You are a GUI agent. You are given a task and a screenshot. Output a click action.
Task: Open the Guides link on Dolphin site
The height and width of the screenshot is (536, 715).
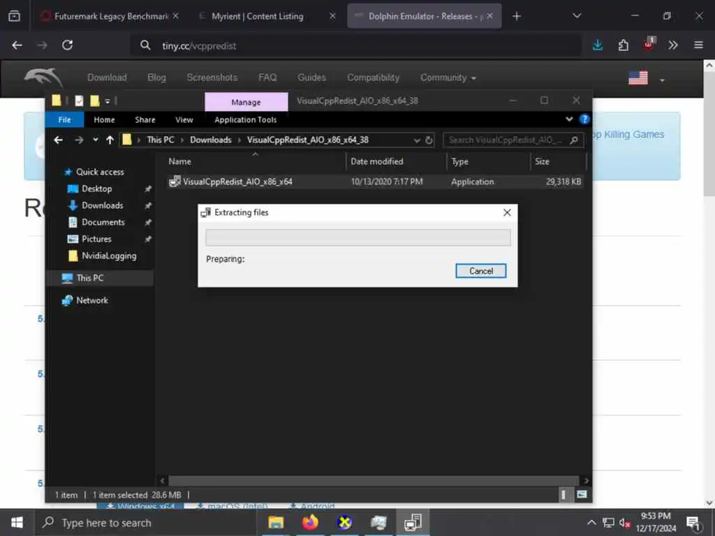[312, 77]
